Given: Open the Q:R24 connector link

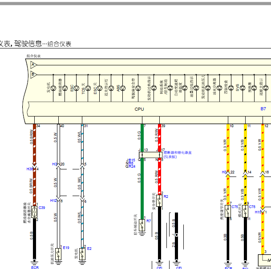Looking at the screenshot, I should click(x=130, y=166).
